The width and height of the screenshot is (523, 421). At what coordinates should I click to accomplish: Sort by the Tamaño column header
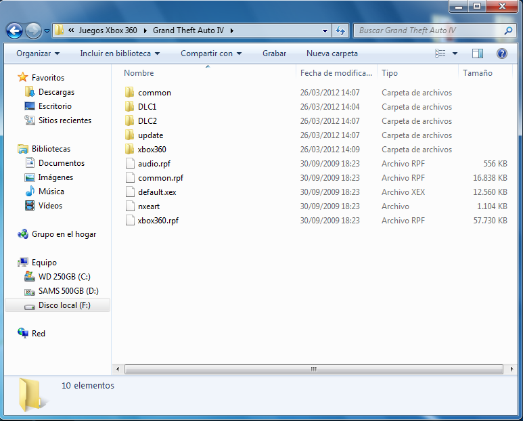[478, 73]
